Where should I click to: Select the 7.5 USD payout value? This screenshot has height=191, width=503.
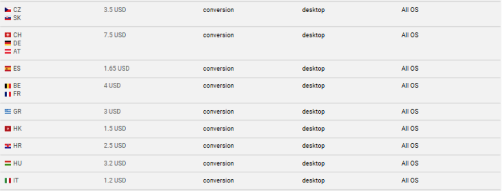point(115,35)
